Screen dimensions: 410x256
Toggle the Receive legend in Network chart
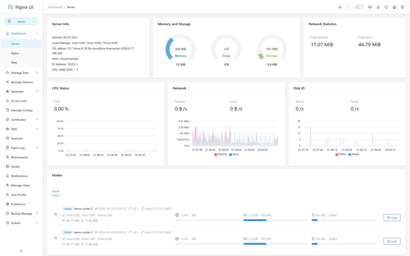[x=221, y=154]
